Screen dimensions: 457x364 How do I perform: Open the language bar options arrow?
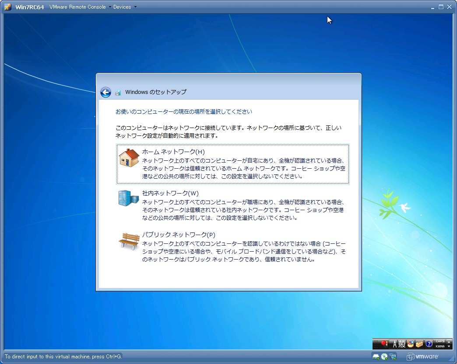pyautogui.click(x=449, y=346)
